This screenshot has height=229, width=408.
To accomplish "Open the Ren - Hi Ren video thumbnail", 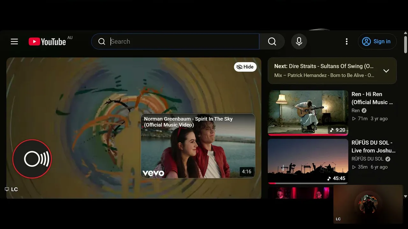I will pyautogui.click(x=308, y=113).
